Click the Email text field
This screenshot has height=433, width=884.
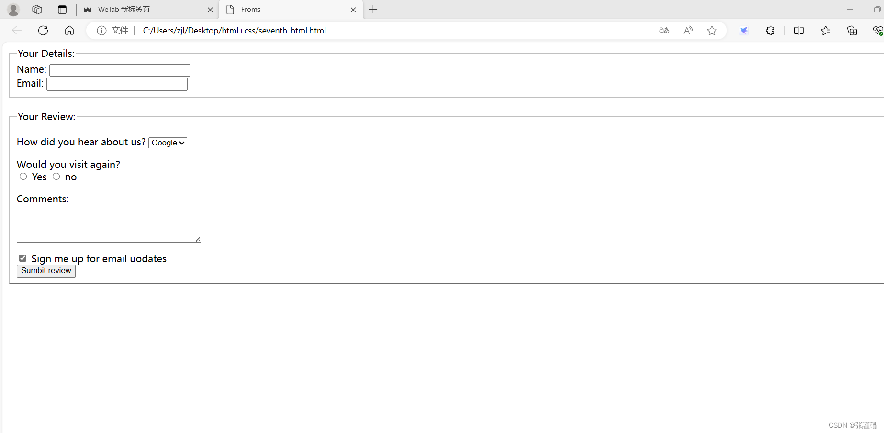[117, 84]
